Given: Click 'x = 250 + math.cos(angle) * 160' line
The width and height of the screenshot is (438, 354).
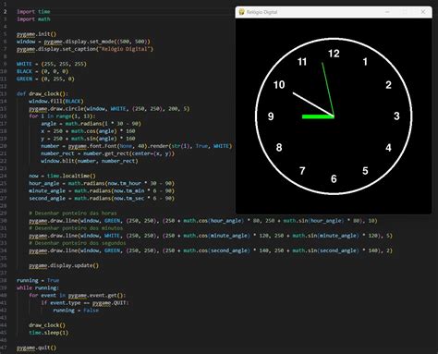Looking at the screenshot, I should [88, 131].
